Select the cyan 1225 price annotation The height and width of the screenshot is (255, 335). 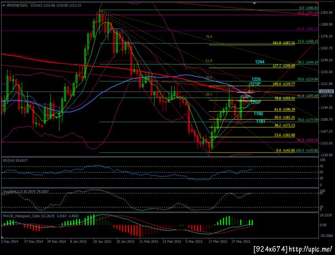[256, 79]
